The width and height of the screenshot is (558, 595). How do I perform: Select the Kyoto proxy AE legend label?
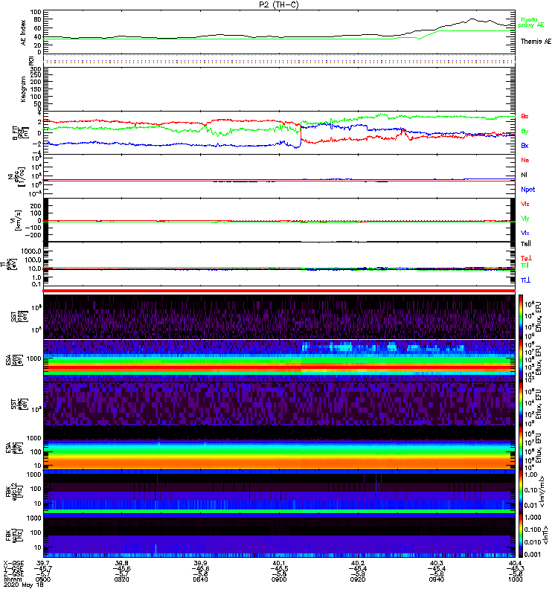(x=530, y=22)
